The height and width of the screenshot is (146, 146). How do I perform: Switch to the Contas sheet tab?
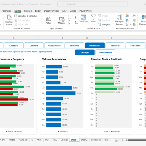[64, 140]
